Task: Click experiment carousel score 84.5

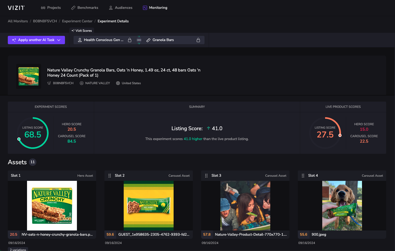Action: pos(72,141)
